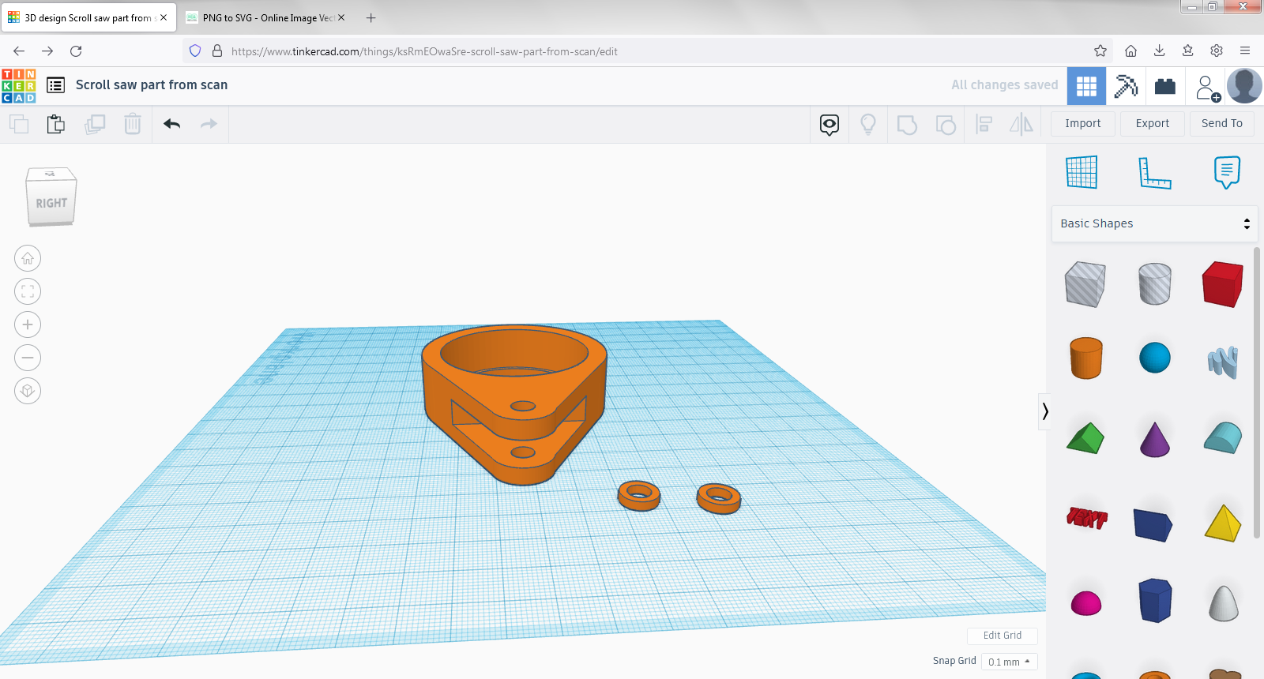1264x679 pixels.
Task: Select the left orange ring washer
Action: coord(639,495)
